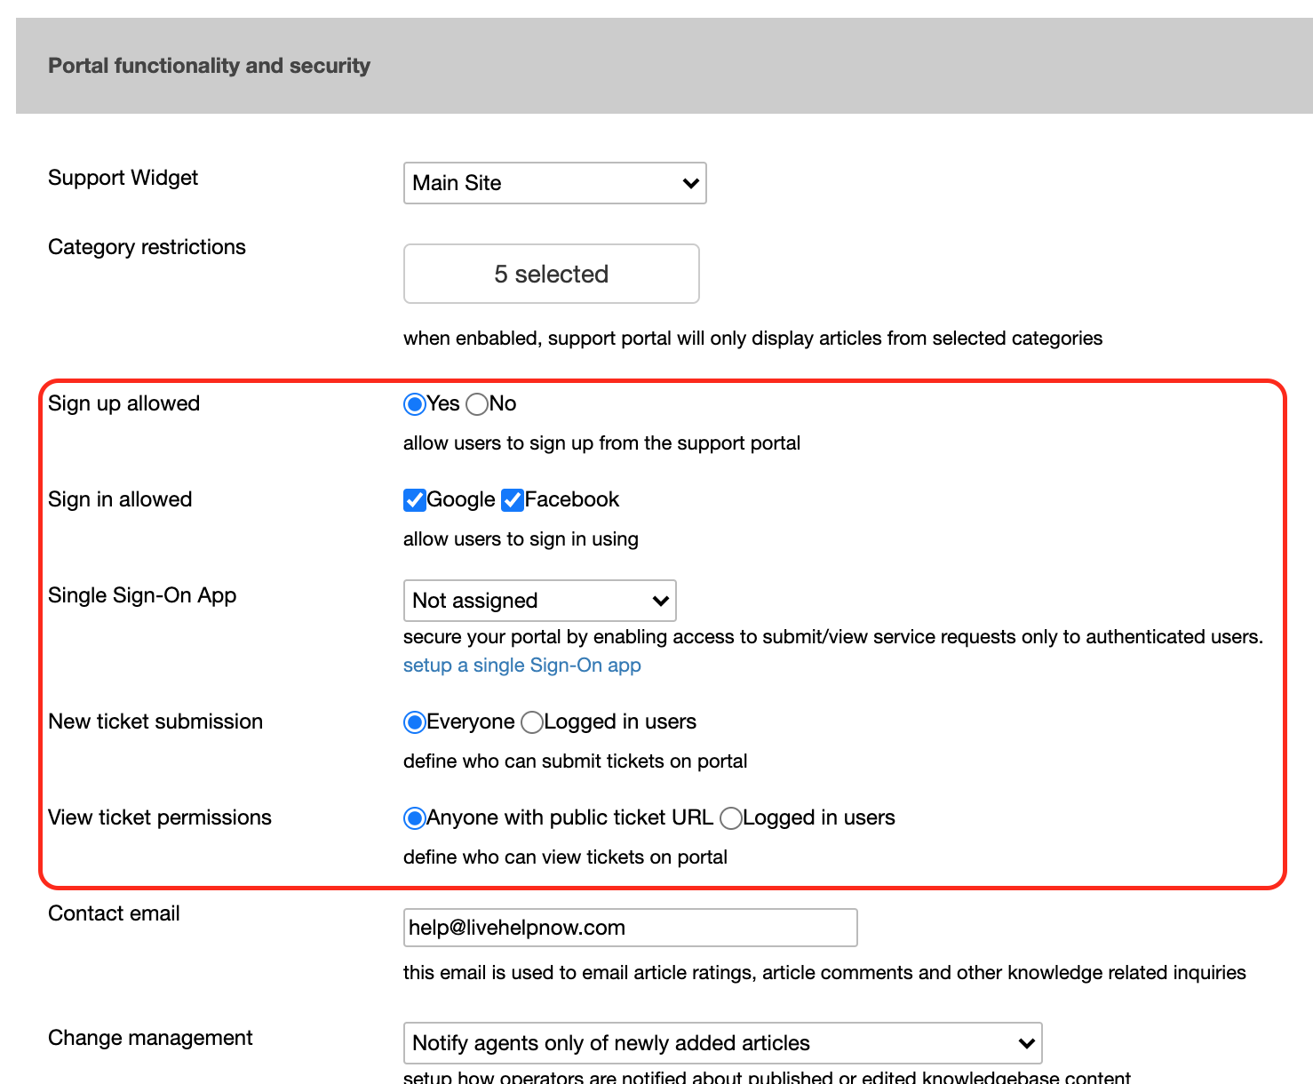
Task: Click the Portal functionality and security header
Action: tap(209, 66)
